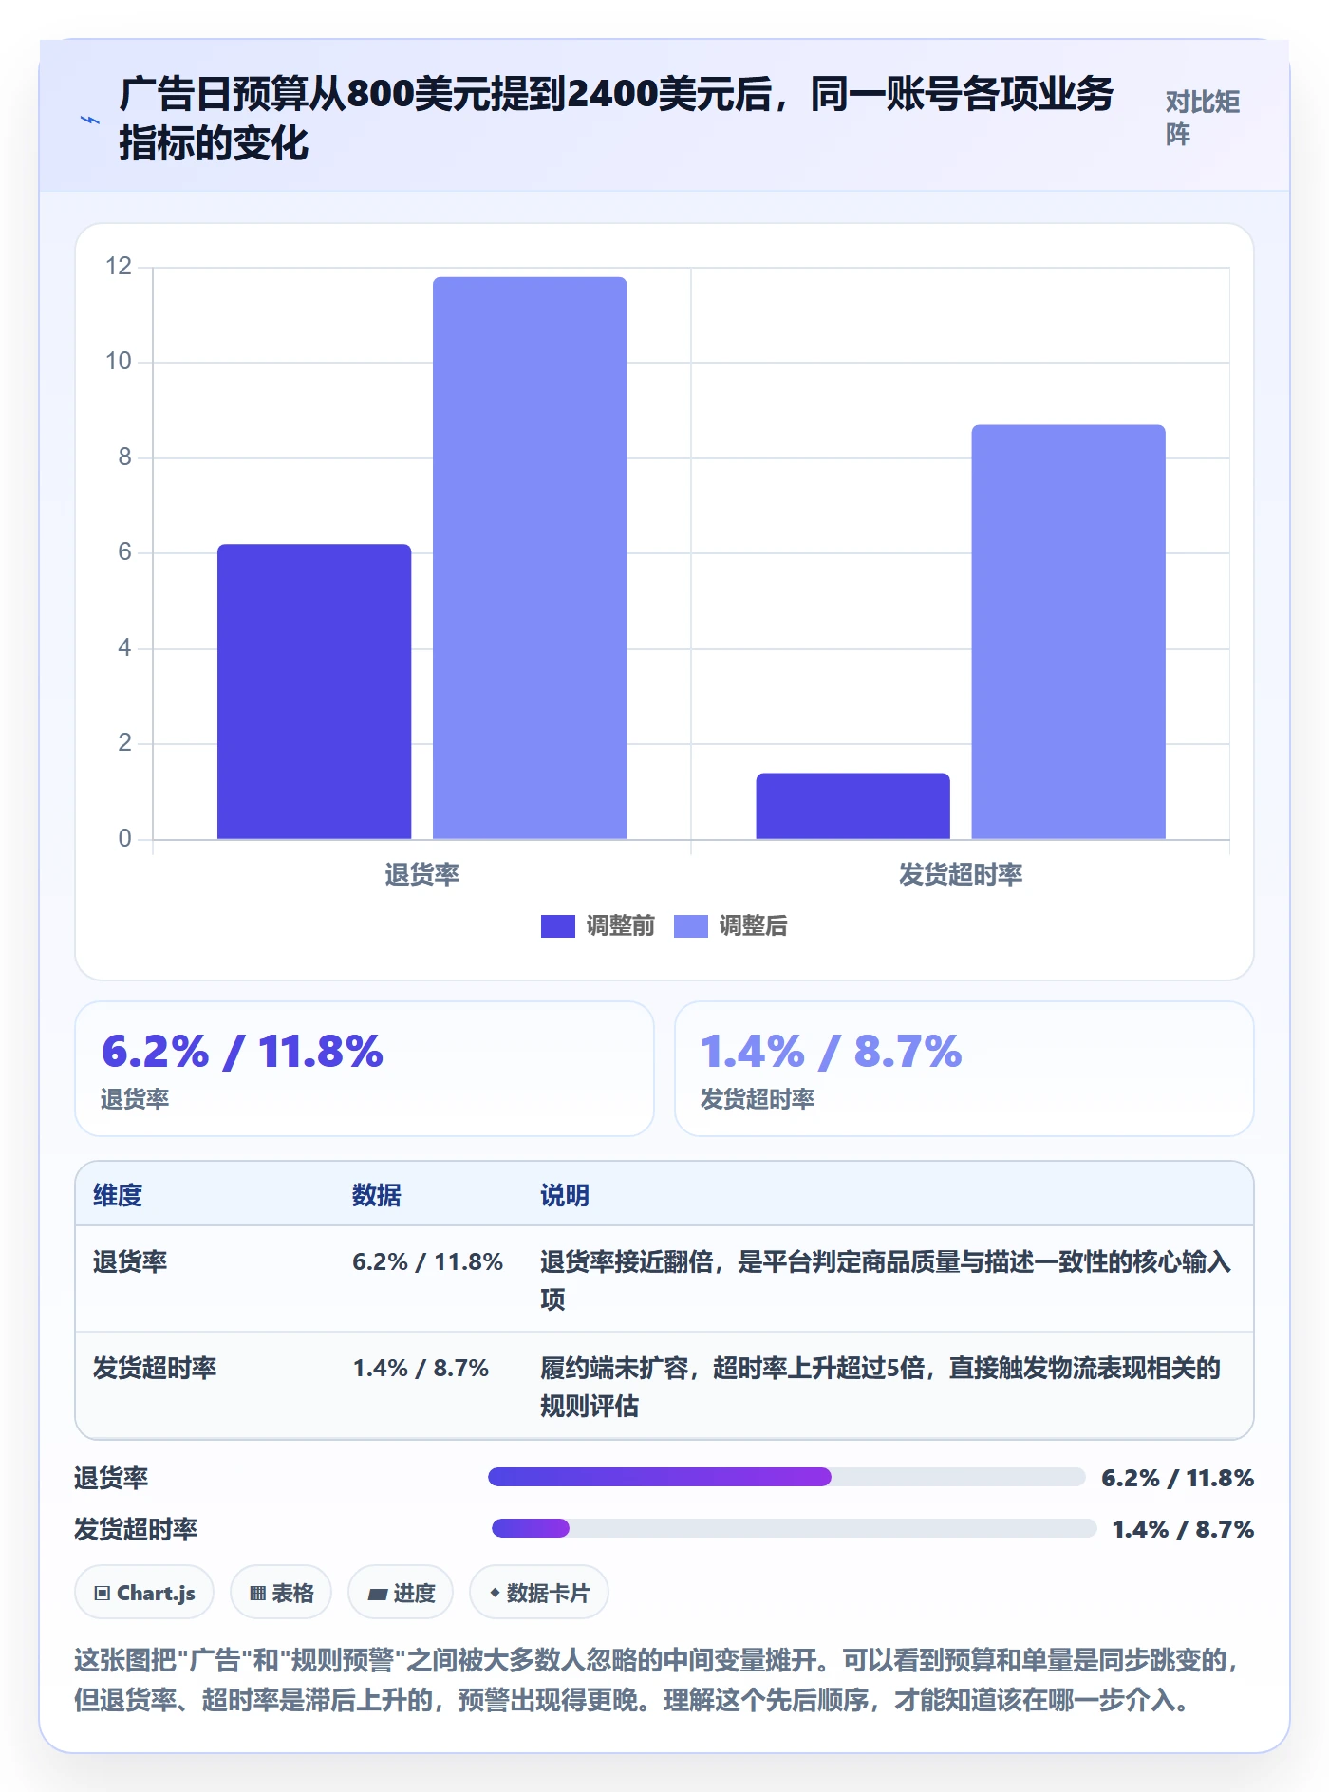
Task: Click the 调整前 legend label
Action: pyautogui.click(x=620, y=925)
